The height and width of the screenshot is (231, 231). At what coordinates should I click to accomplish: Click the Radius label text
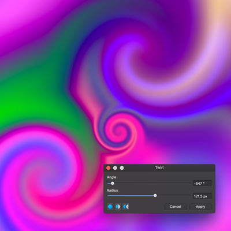[x=112, y=190]
